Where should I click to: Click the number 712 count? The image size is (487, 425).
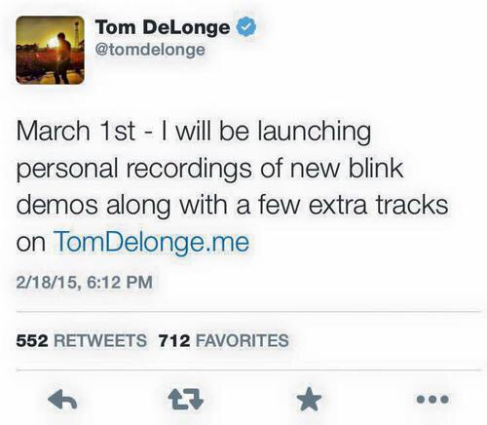pos(174,340)
